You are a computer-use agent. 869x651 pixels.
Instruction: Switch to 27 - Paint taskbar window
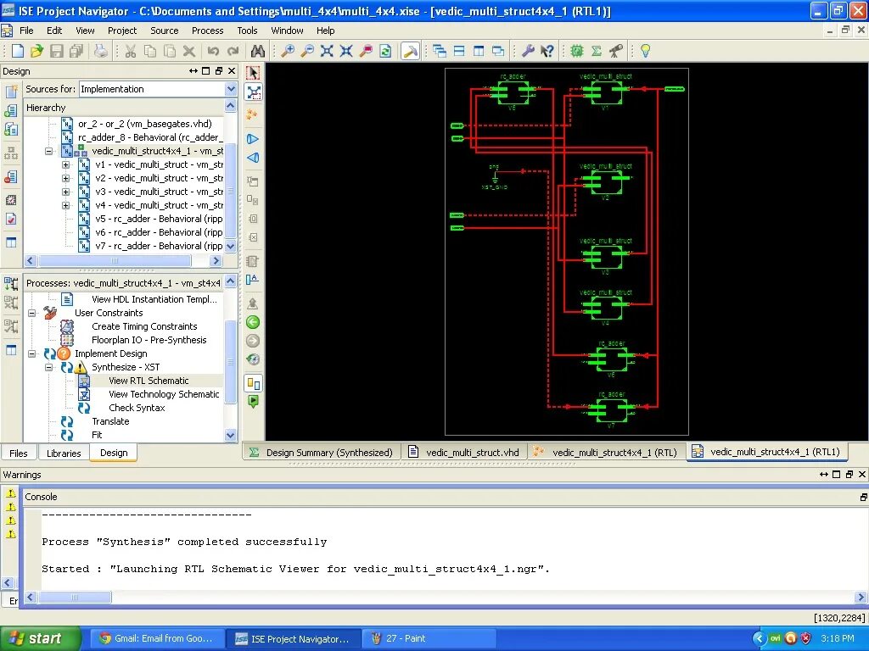point(429,638)
